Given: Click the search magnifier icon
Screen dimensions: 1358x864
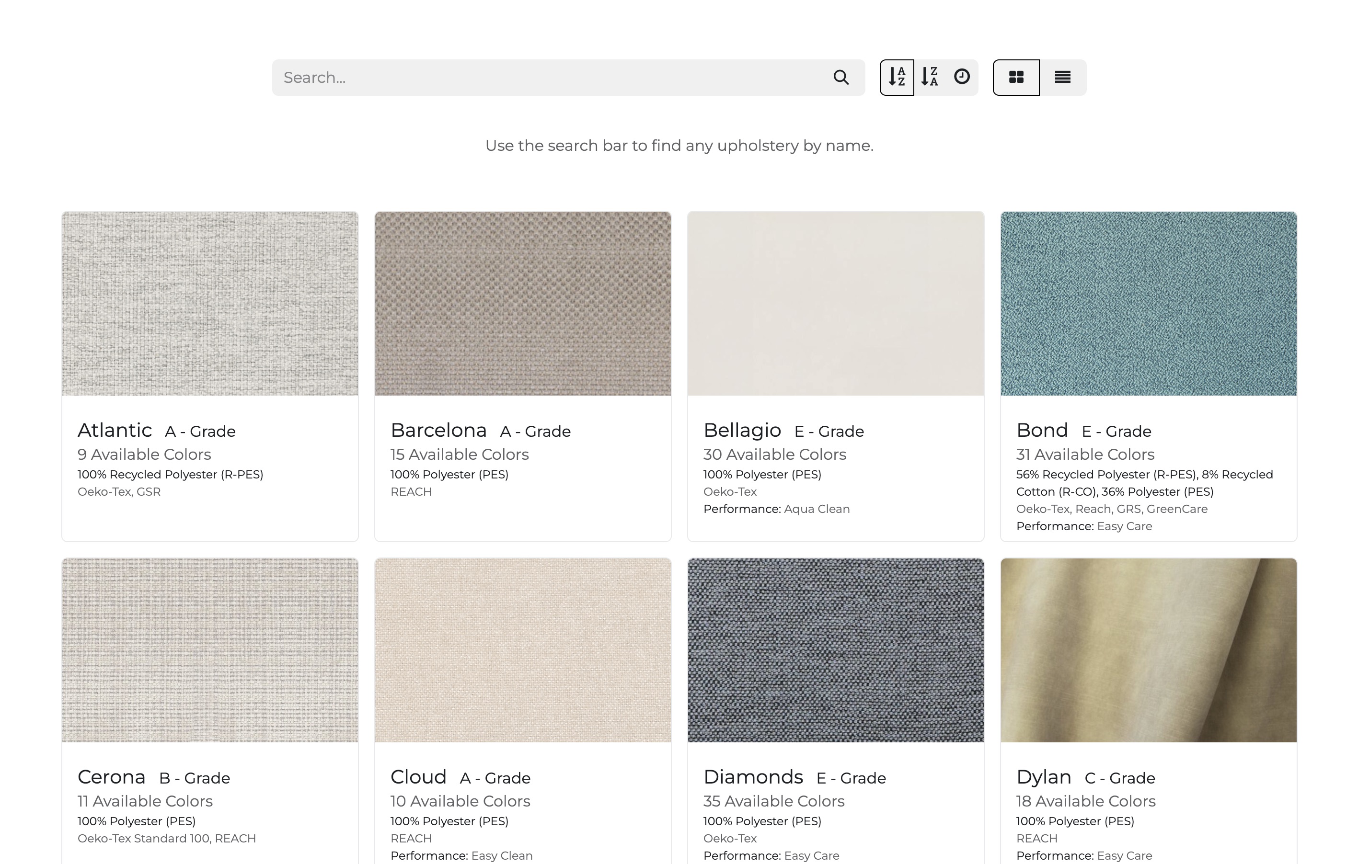Looking at the screenshot, I should (841, 77).
